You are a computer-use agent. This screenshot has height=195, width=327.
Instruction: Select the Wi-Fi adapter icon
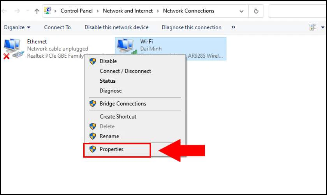click(127, 46)
